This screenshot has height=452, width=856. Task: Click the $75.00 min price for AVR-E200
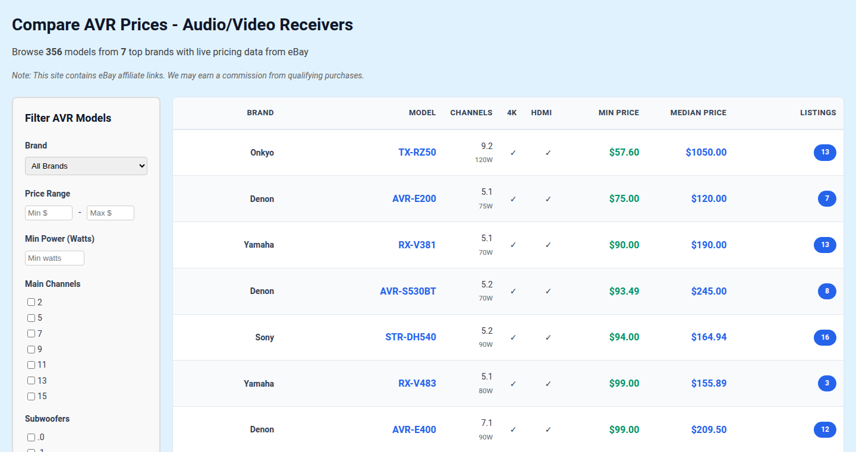(x=624, y=199)
